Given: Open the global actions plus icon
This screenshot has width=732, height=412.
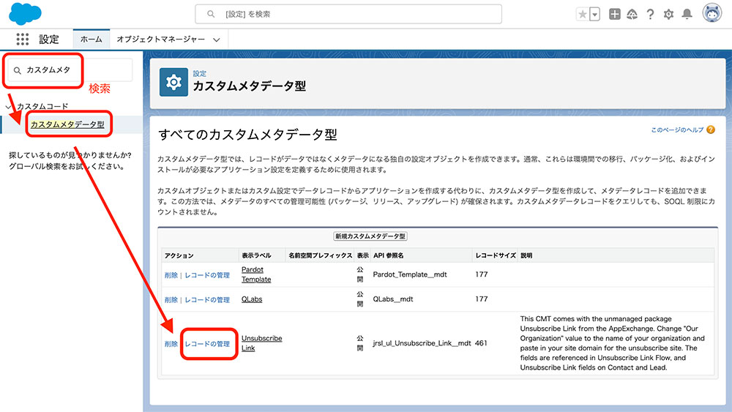Looking at the screenshot, I should point(614,14).
